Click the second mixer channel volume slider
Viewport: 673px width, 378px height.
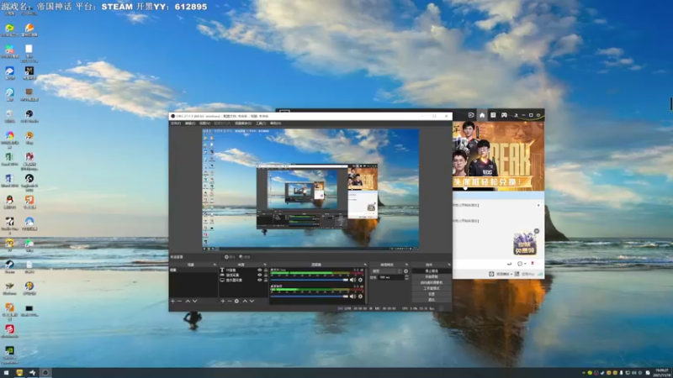pyautogui.click(x=310, y=297)
